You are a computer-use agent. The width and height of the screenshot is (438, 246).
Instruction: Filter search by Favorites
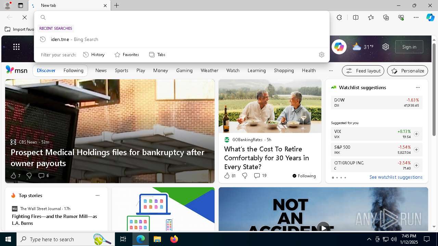[127, 55]
